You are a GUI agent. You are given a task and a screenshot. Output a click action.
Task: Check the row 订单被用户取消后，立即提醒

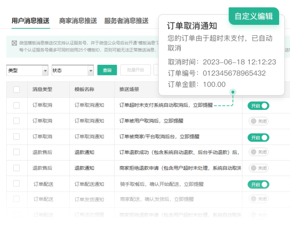click(16, 121)
